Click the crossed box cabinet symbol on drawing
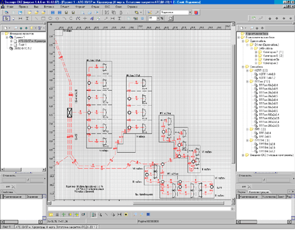The width and height of the screenshot is (295, 230). click(x=70, y=113)
